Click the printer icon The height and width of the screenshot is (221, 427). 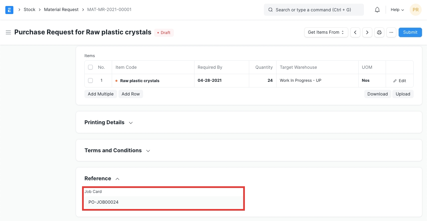coord(379,32)
